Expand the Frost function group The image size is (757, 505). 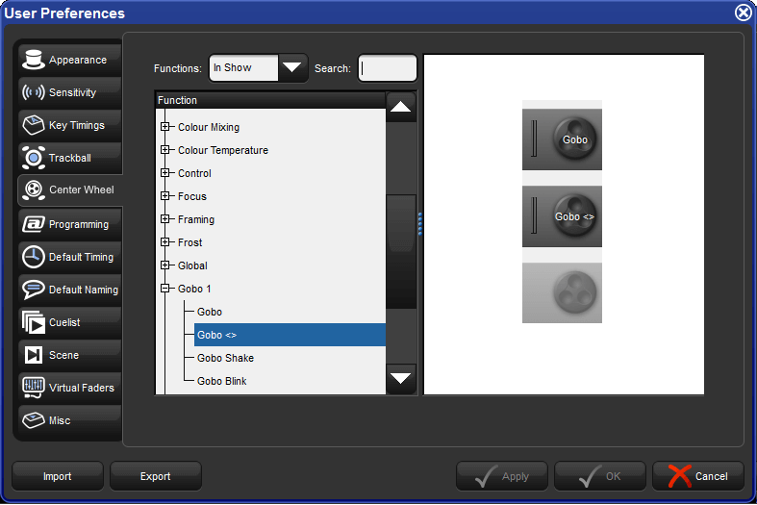[165, 241]
